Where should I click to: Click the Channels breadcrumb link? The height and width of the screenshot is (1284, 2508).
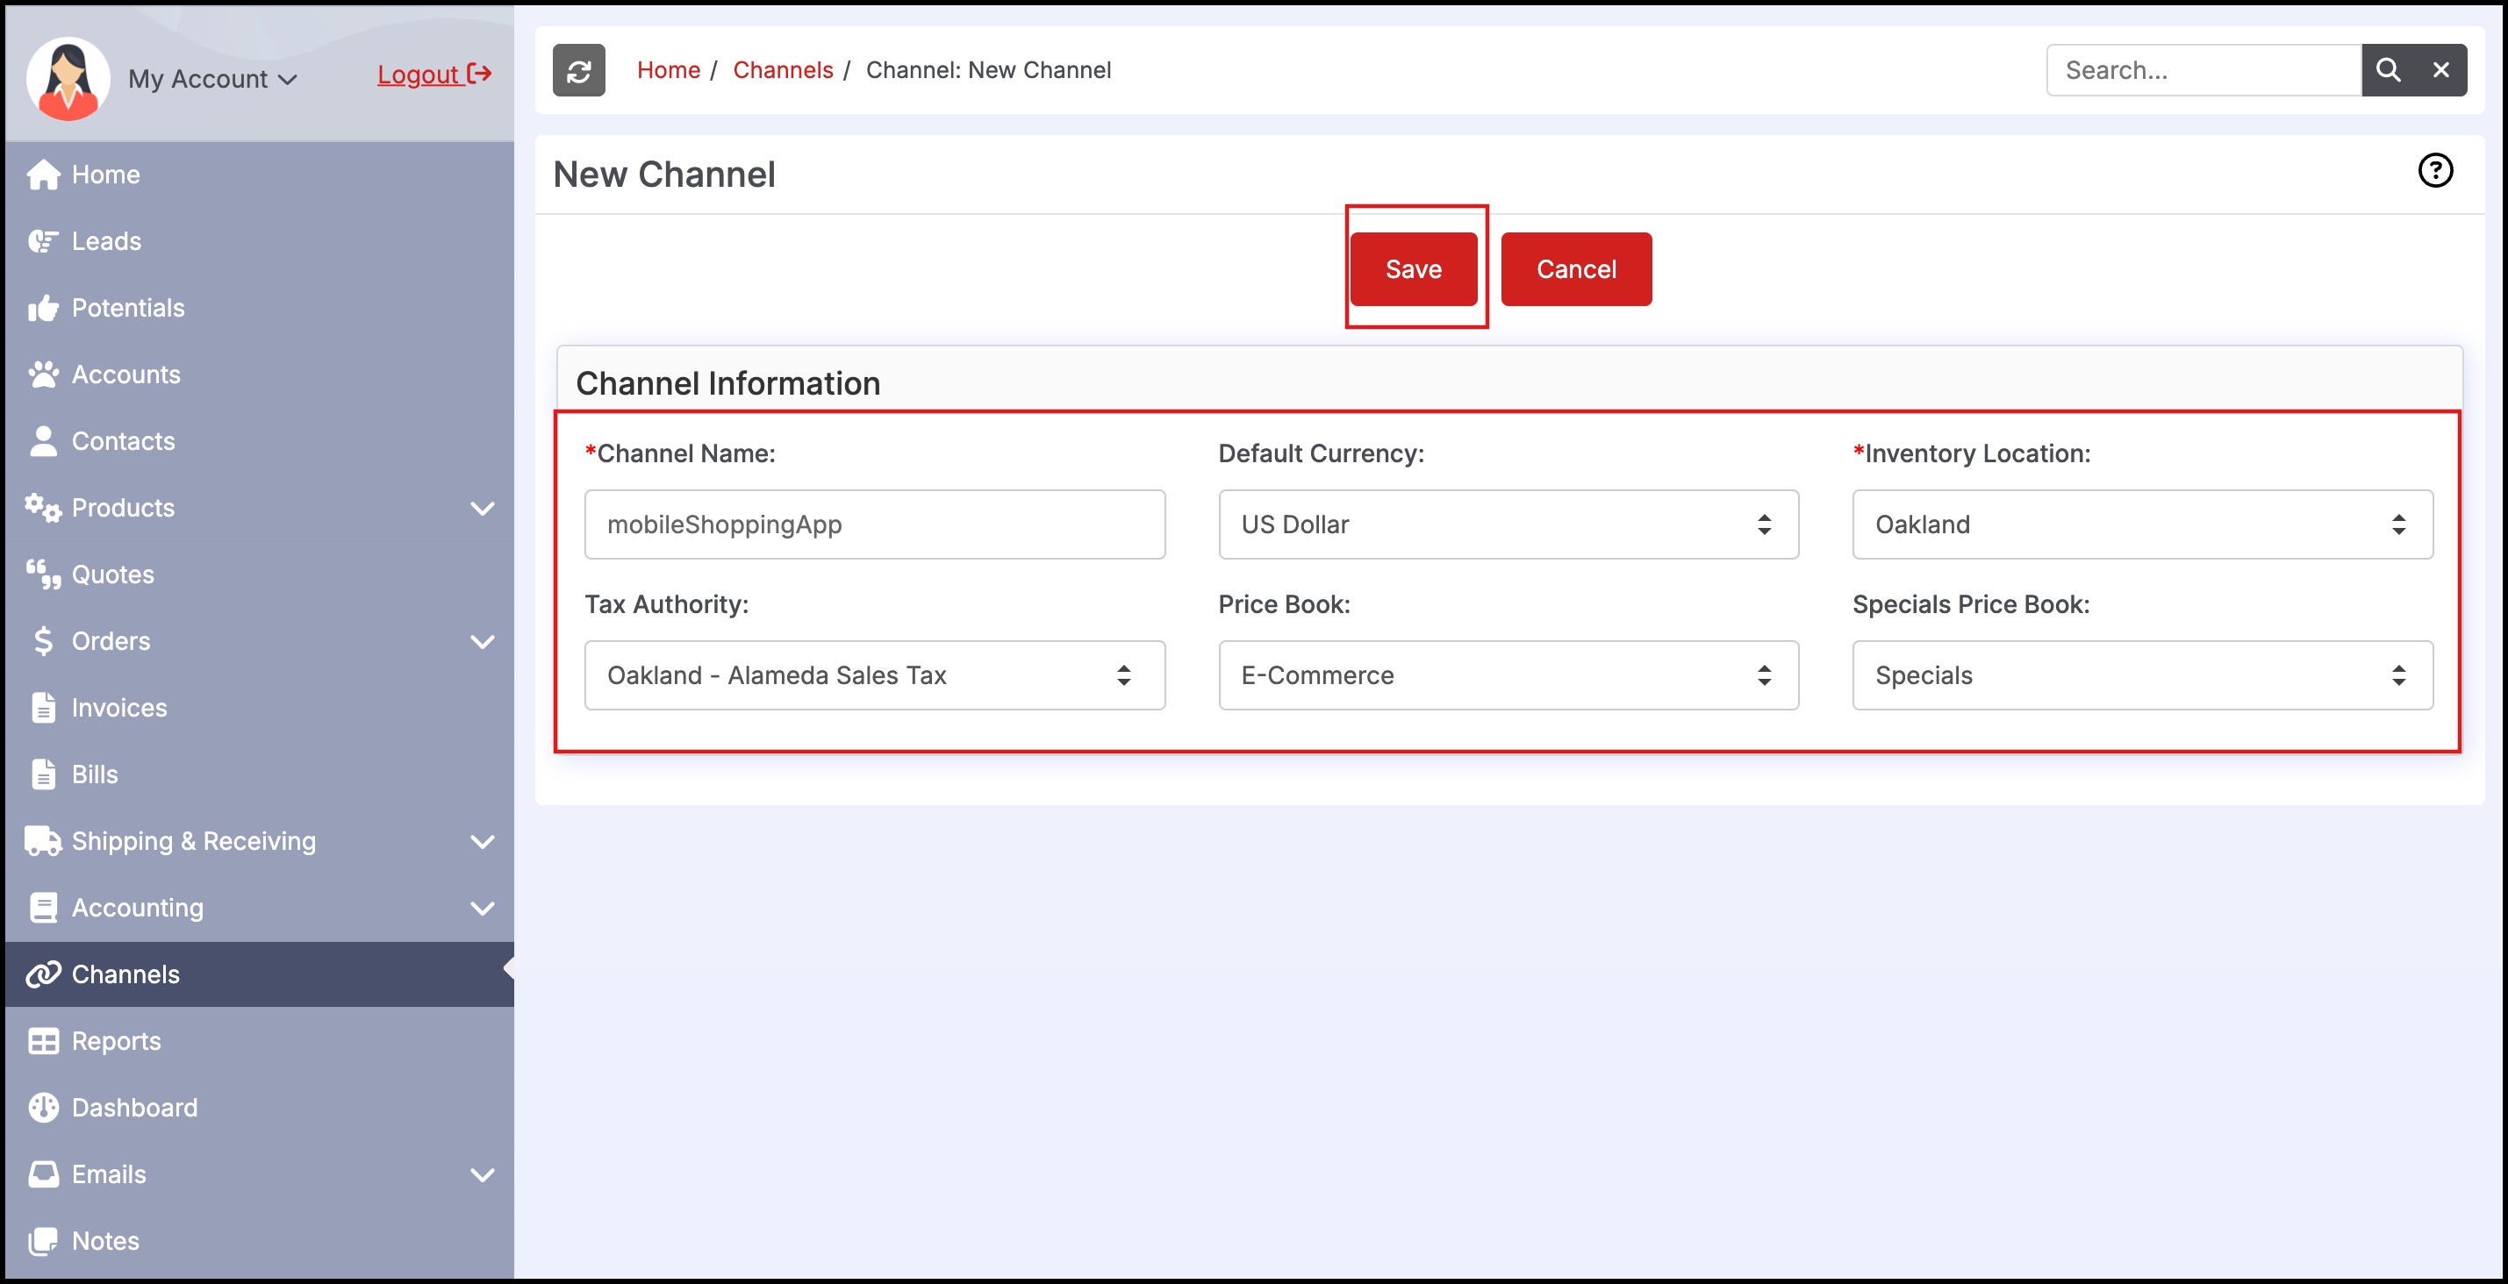pyautogui.click(x=782, y=70)
